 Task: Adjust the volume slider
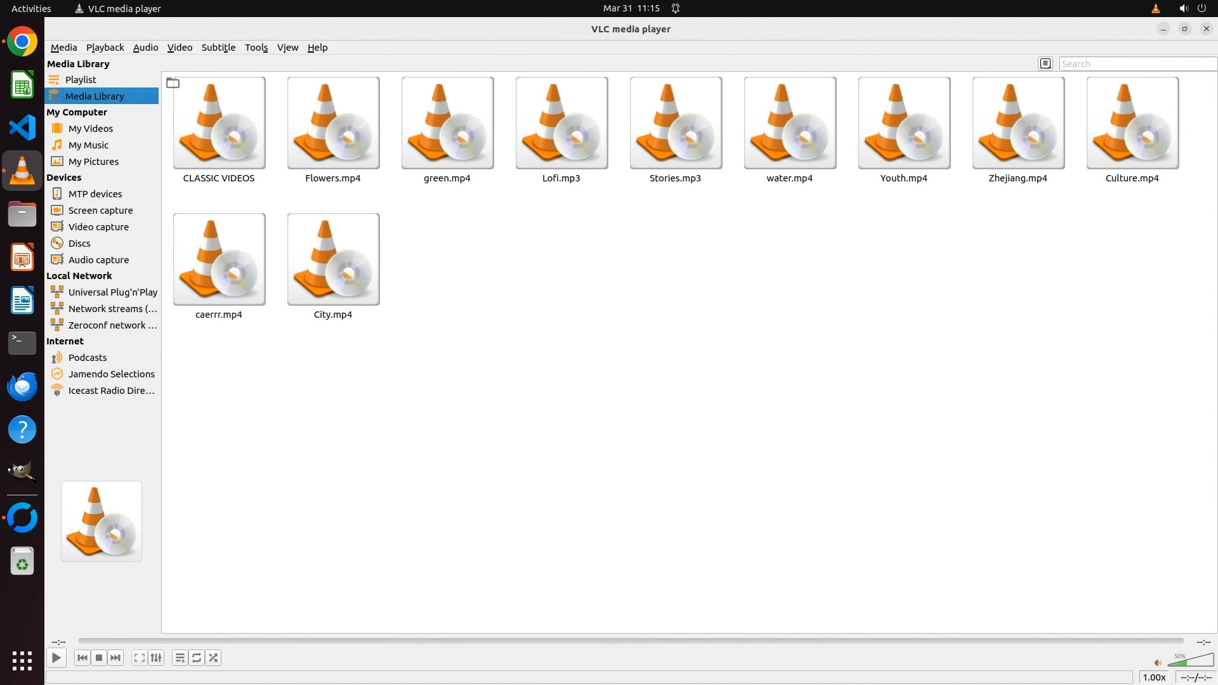point(1191,661)
